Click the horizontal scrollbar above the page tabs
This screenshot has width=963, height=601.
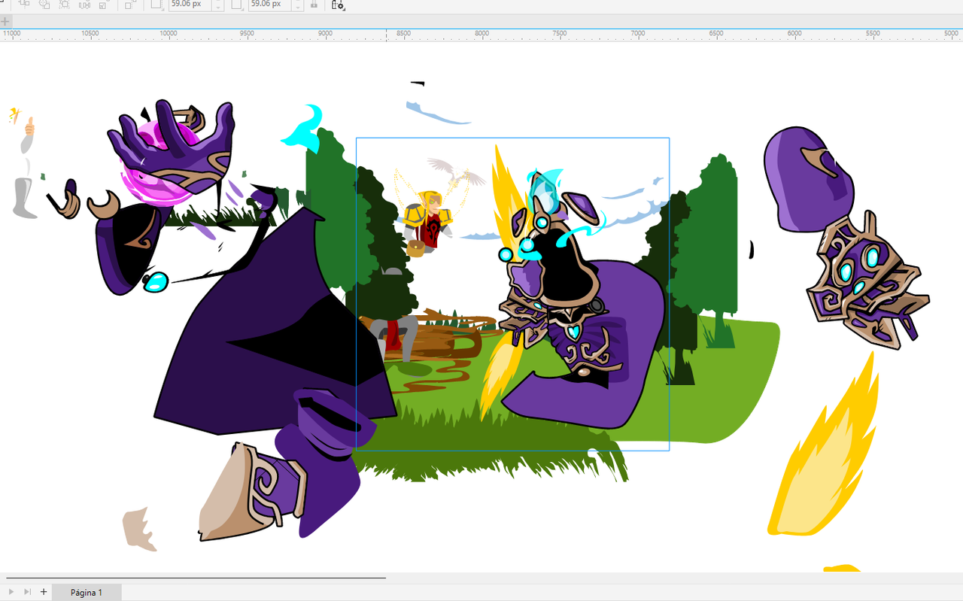tap(196, 578)
